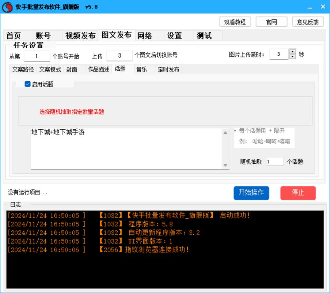Open the 文案路径 sub-tab
The image size is (330, 293).
coord(23,69)
